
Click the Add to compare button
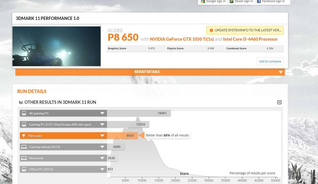270,61
